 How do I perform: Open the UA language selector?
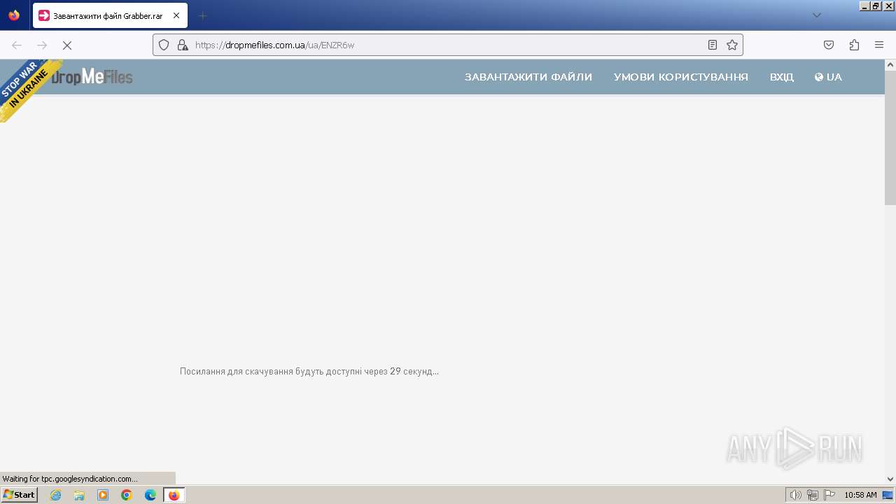pos(828,77)
